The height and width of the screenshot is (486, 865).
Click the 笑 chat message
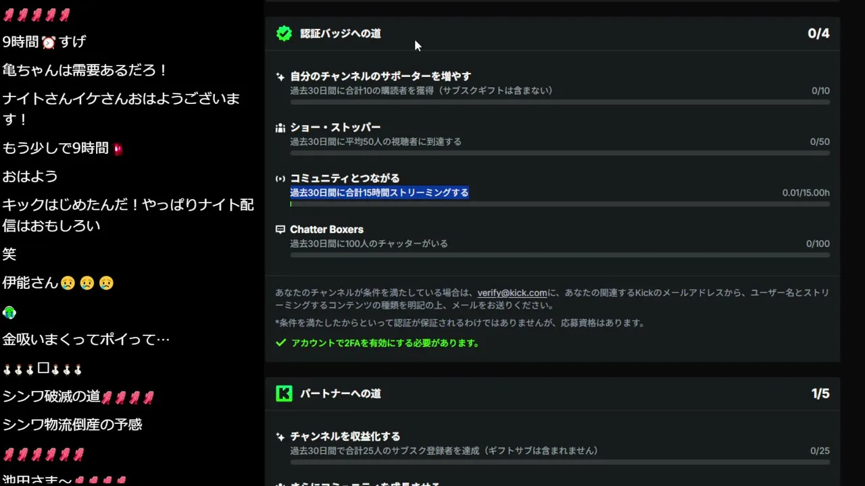(9, 254)
